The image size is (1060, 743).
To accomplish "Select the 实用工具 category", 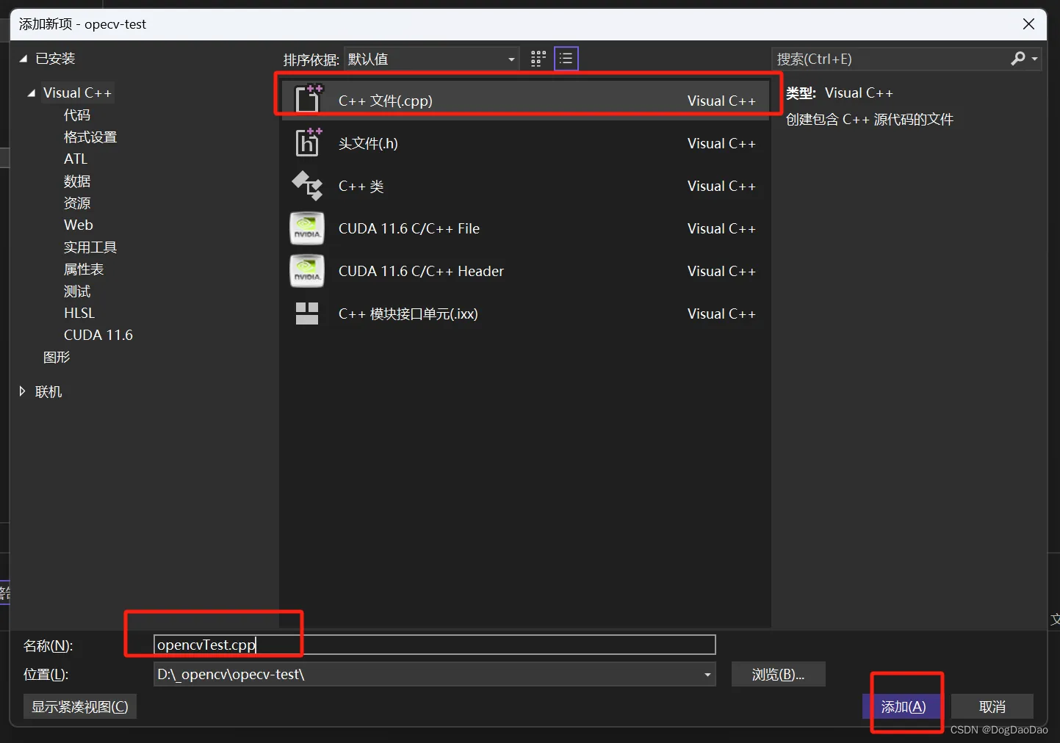I will [x=90, y=247].
